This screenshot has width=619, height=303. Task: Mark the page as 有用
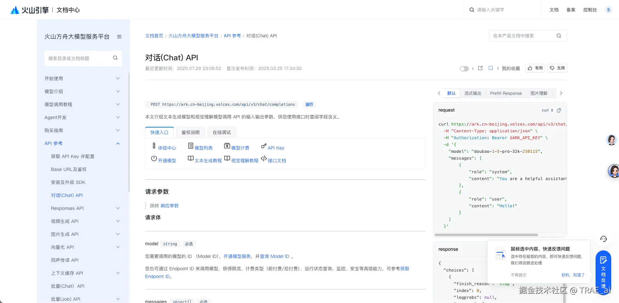[535, 68]
